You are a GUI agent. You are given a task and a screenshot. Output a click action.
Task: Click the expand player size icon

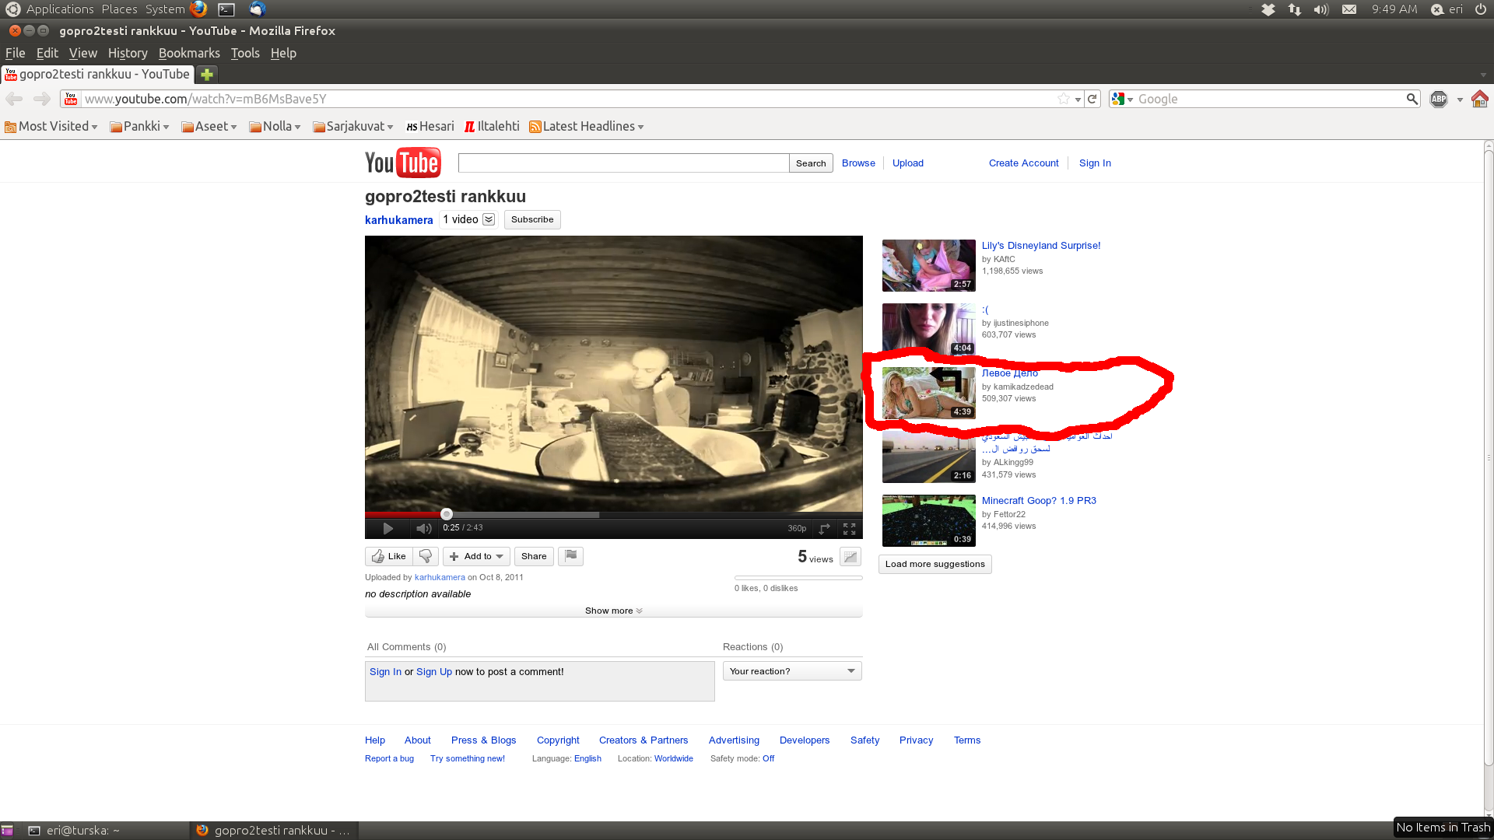(824, 529)
